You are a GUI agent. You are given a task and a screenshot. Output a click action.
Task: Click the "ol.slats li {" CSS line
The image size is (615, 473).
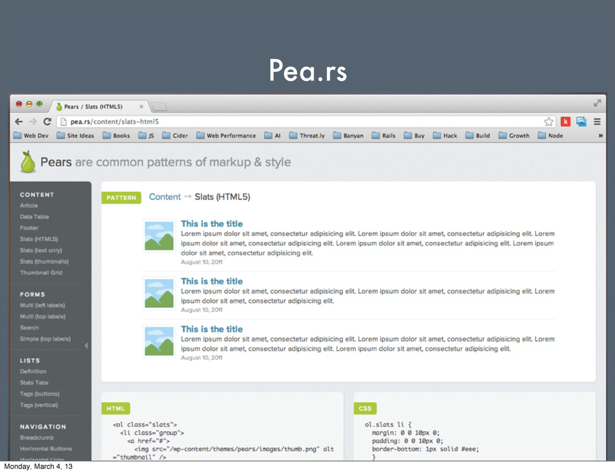coord(389,424)
